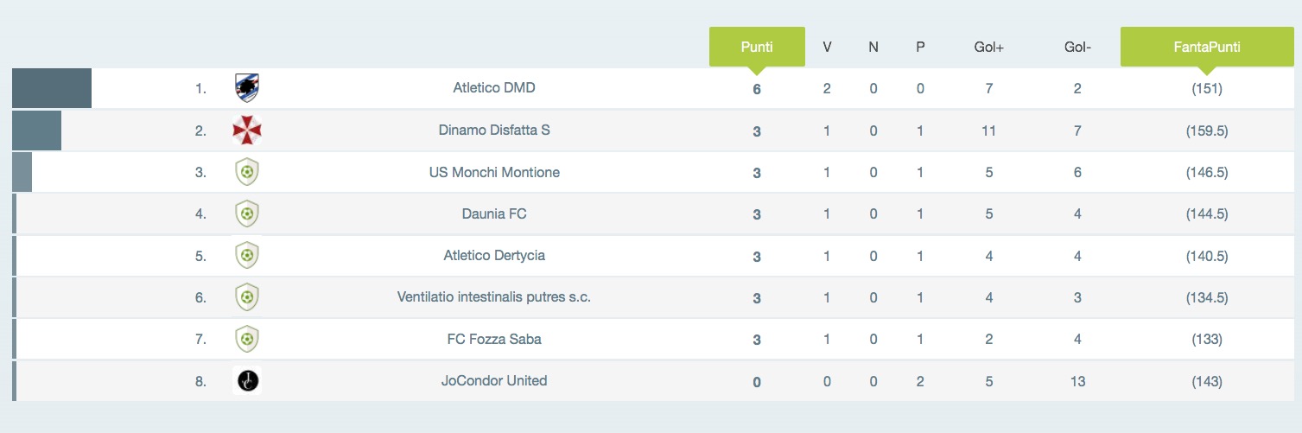Click the Gol+ column header
The height and width of the screenshot is (433, 1302).
tap(988, 48)
